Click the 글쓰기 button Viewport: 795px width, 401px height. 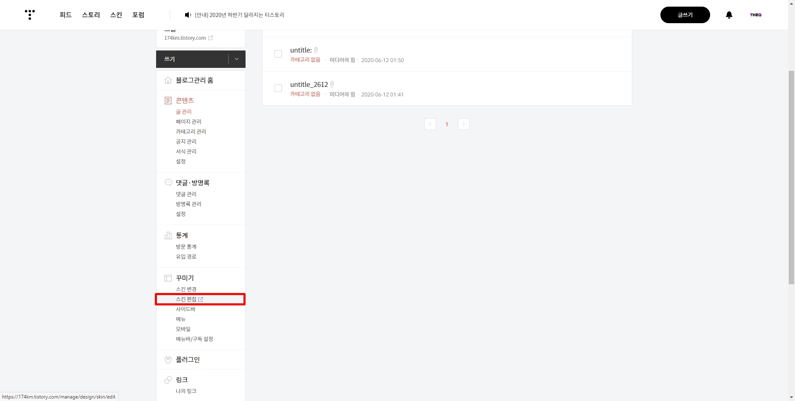tap(685, 15)
